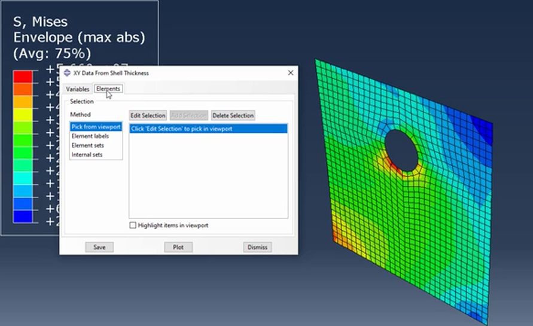The height and width of the screenshot is (326, 533).
Task: Choose Internal sets method
Action: (87, 154)
